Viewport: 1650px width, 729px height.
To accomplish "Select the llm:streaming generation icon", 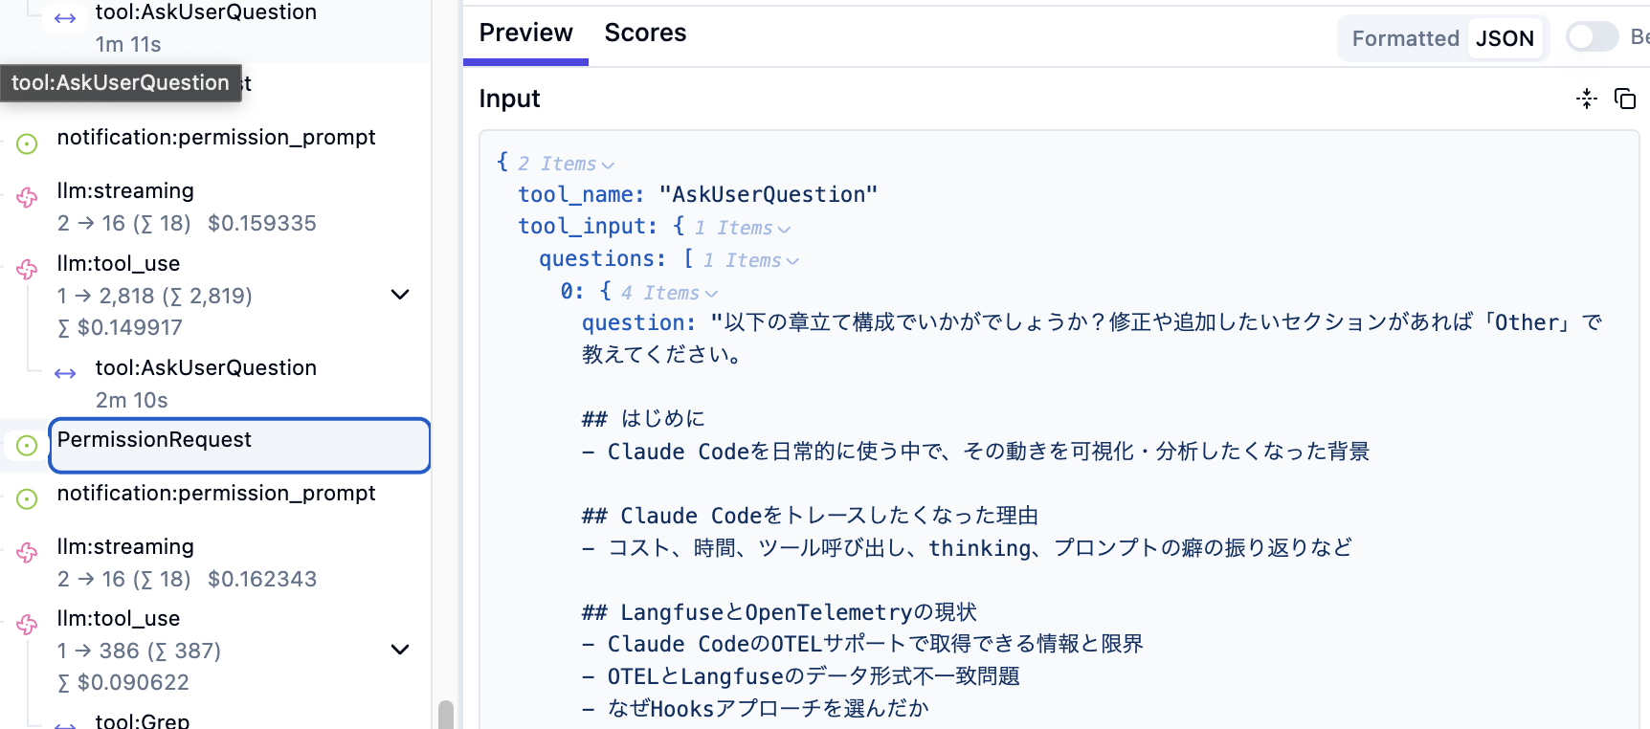I will (26, 198).
